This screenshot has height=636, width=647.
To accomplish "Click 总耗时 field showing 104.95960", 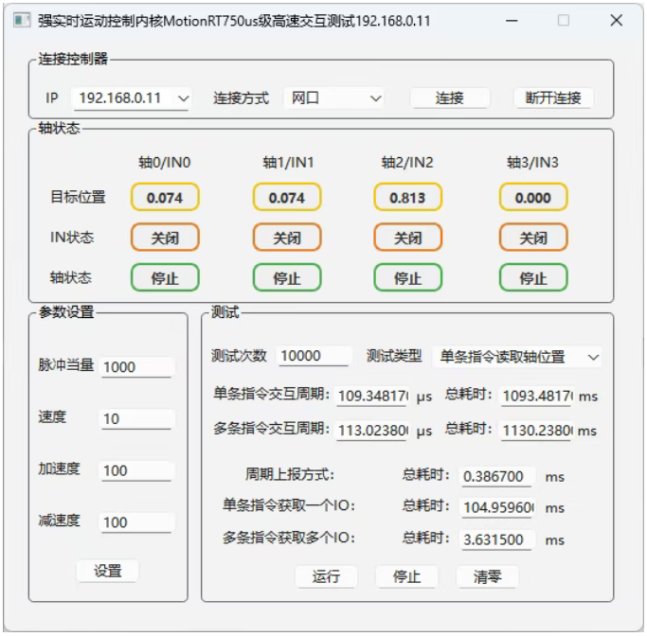I will point(497,507).
